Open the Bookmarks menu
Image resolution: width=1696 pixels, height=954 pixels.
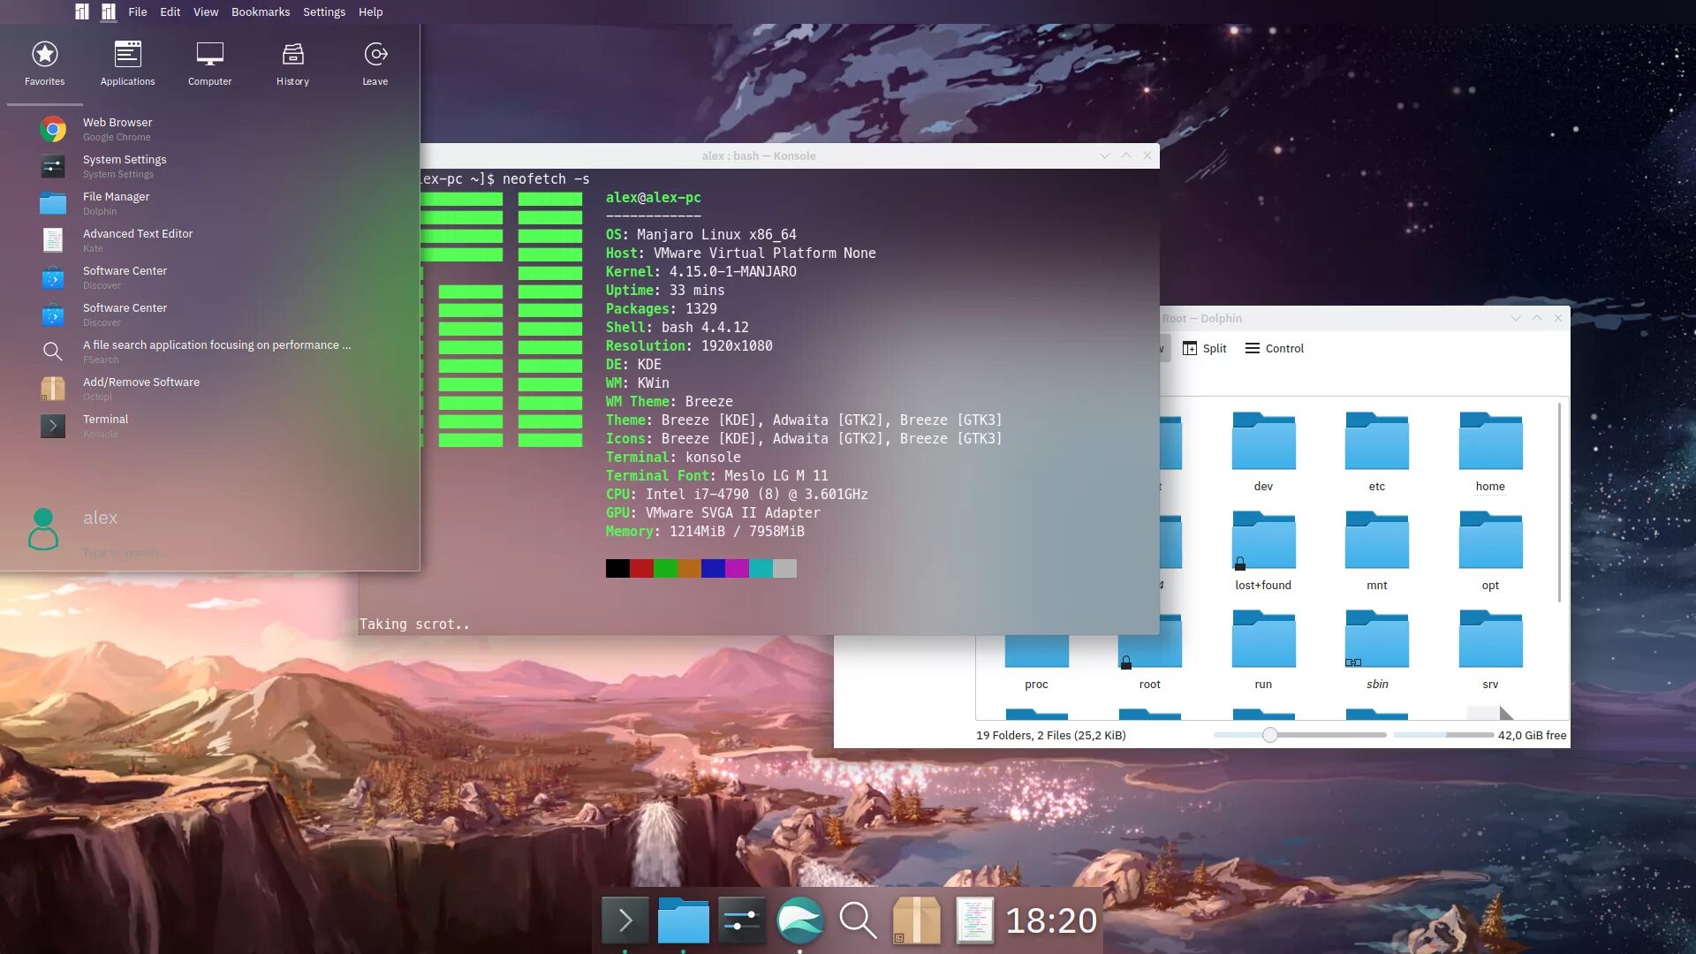point(260,11)
